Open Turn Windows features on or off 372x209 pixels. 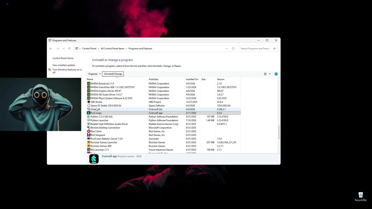click(x=67, y=71)
